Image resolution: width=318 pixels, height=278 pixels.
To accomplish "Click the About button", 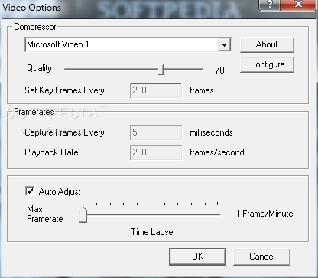I will click(267, 44).
